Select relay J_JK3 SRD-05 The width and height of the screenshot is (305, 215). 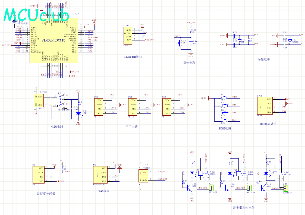[279, 173]
